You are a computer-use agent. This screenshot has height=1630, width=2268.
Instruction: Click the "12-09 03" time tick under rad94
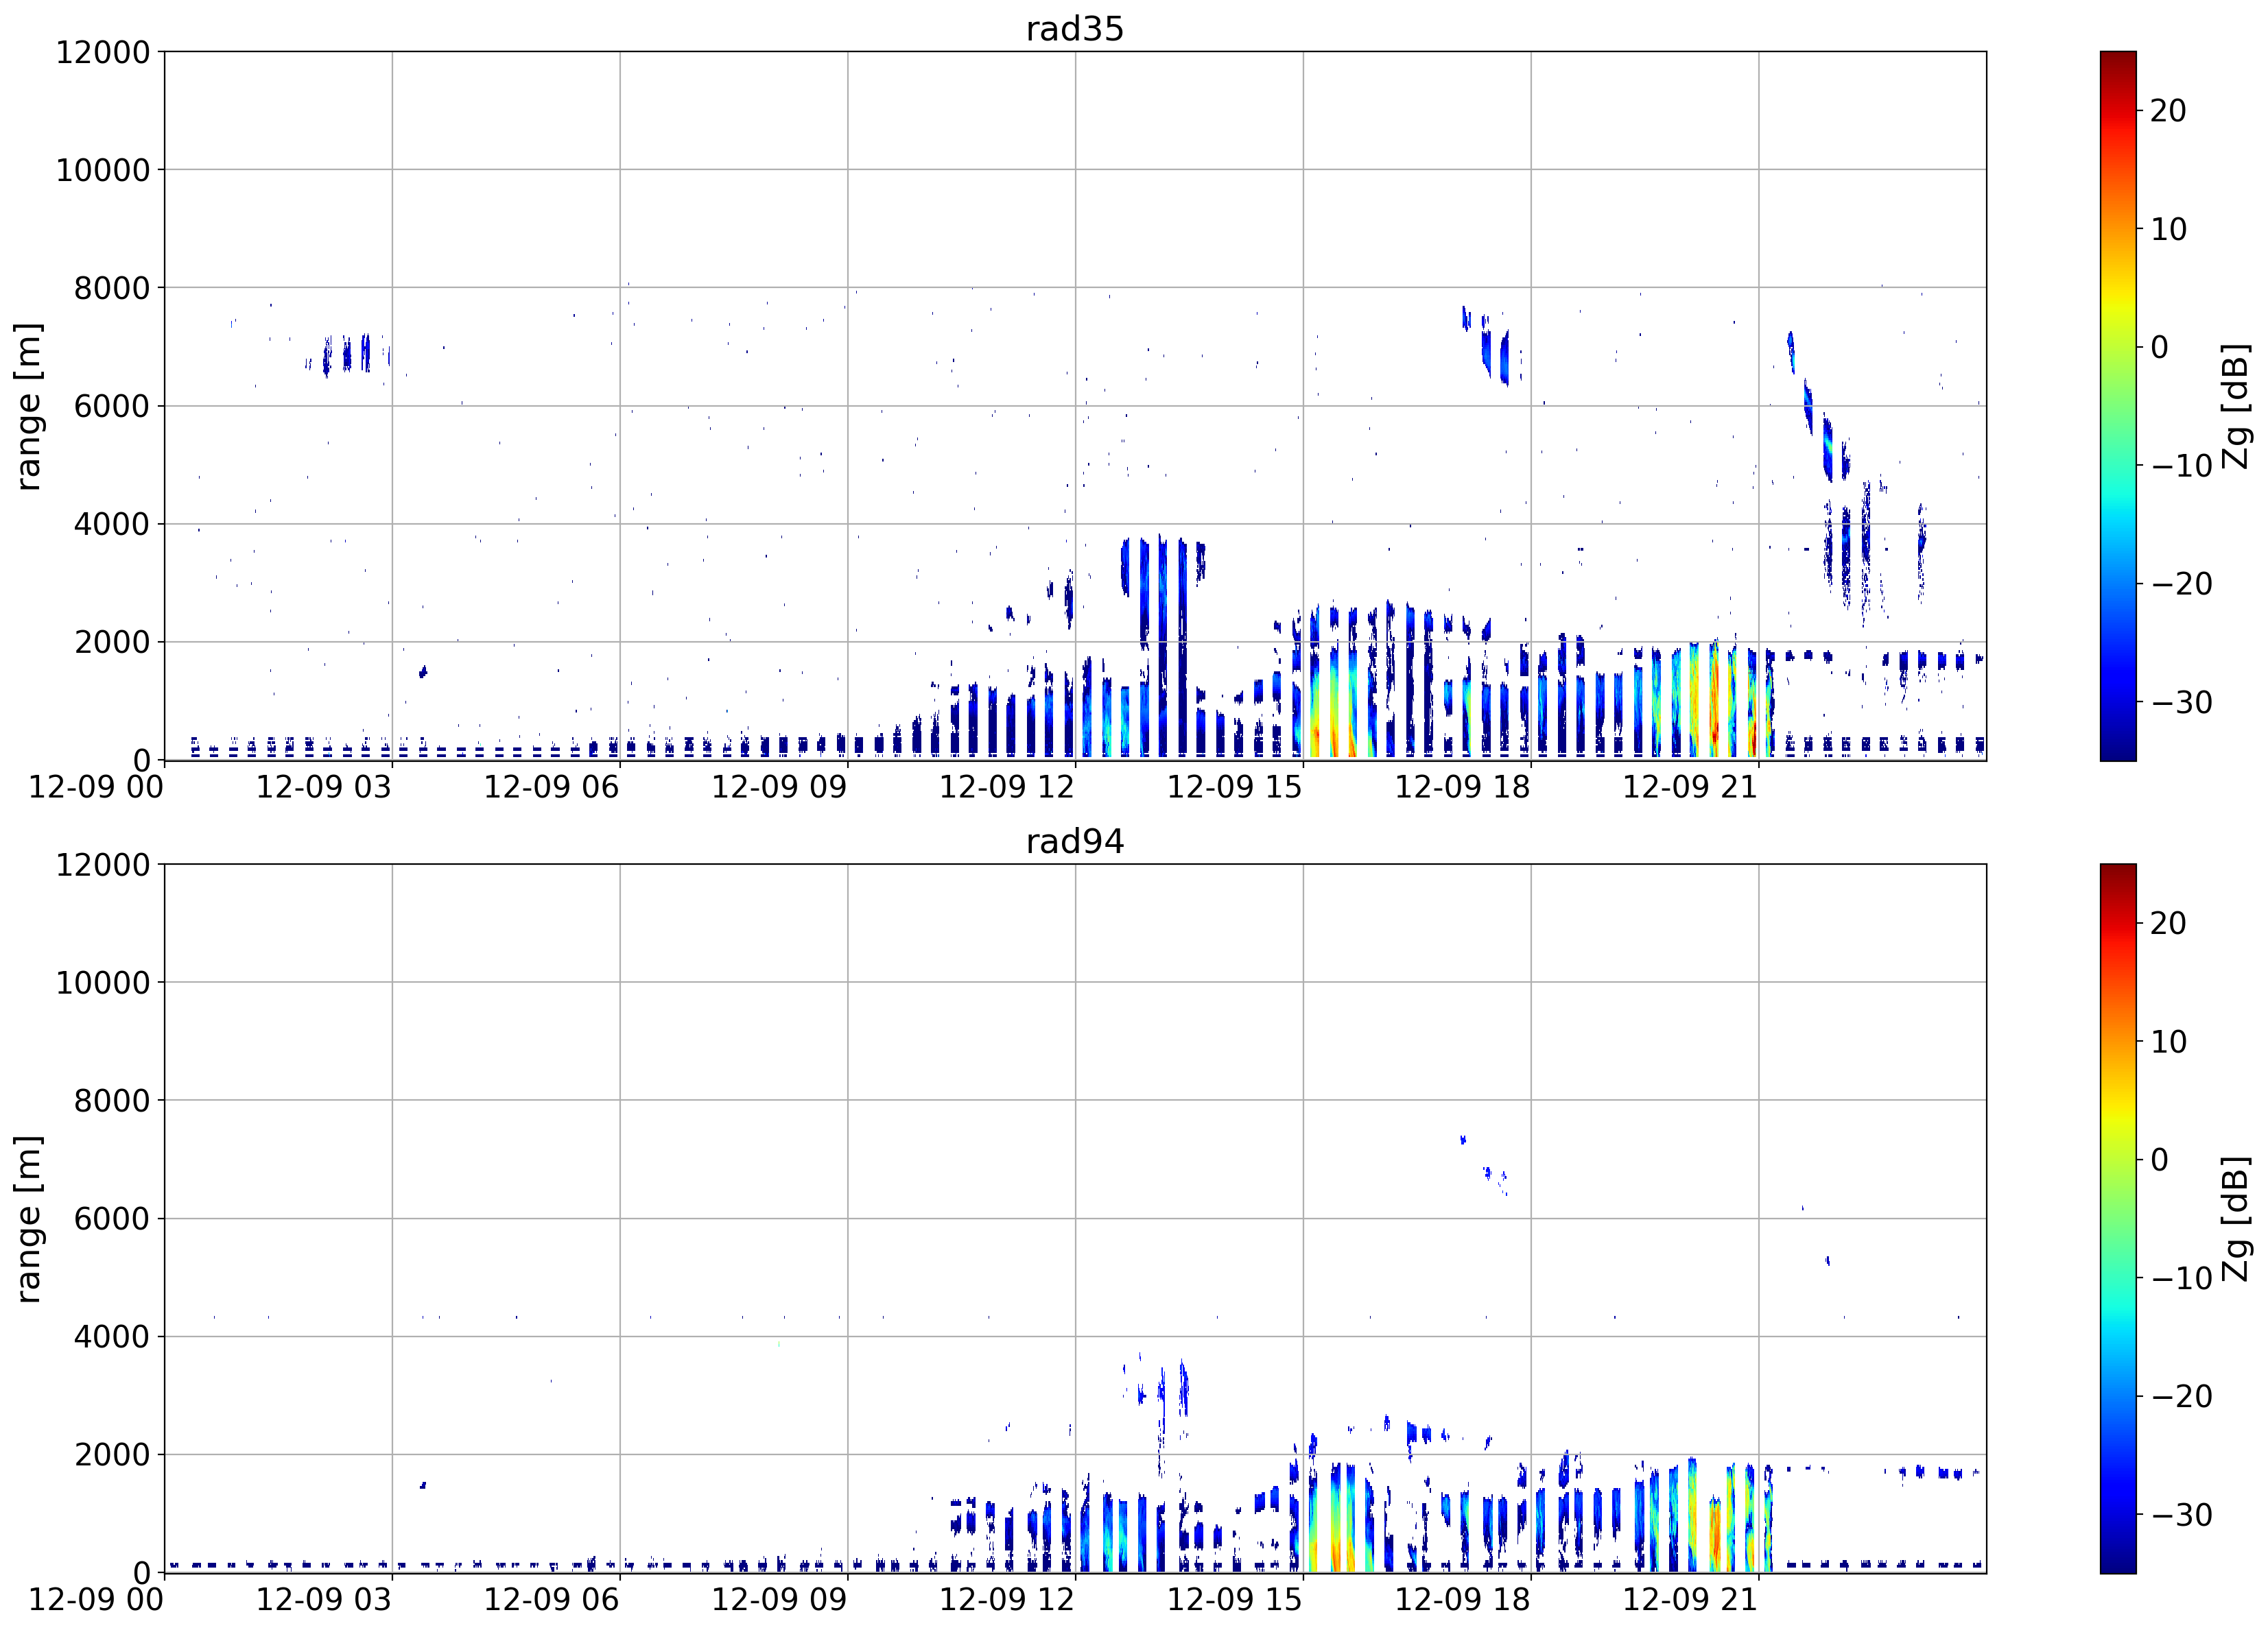pyautogui.click(x=324, y=1600)
